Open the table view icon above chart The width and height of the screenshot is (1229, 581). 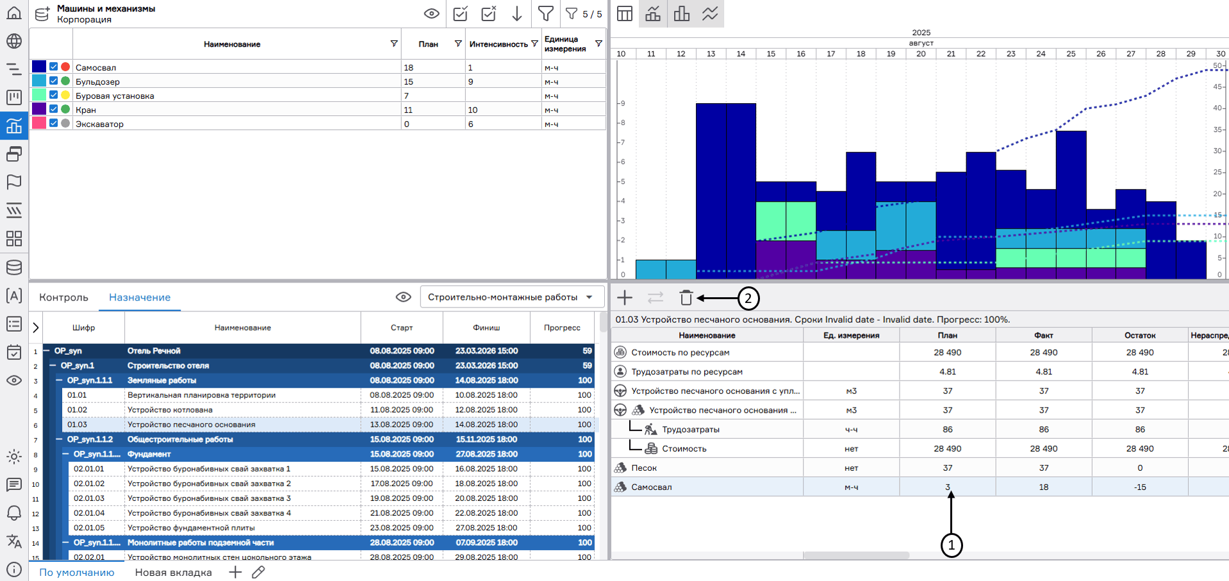pyautogui.click(x=625, y=13)
